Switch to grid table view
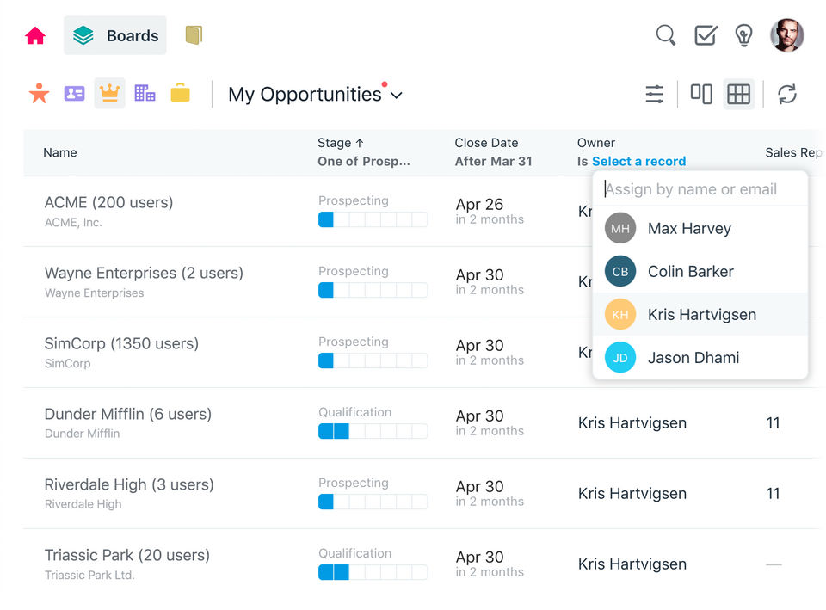This screenshot has width=826, height=610. pyautogui.click(x=738, y=95)
